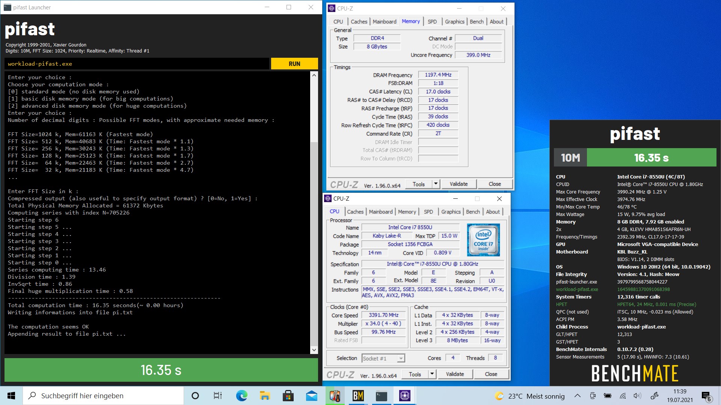Click the CAS# Latency value 17.0 clocks
721x405 pixels.
point(438,91)
